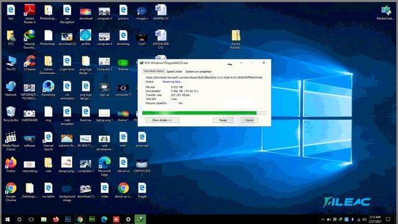Select the web templates file icon
This screenshot has height=224, width=398.
(67, 116)
